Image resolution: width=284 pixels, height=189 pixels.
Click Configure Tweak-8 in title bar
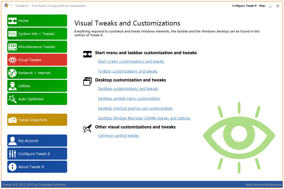(x=244, y=6)
